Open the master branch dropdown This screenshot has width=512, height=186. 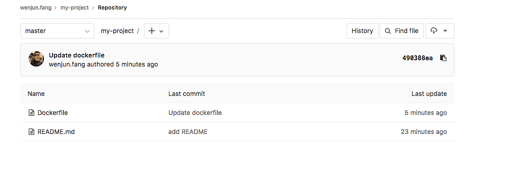tap(57, 31)
